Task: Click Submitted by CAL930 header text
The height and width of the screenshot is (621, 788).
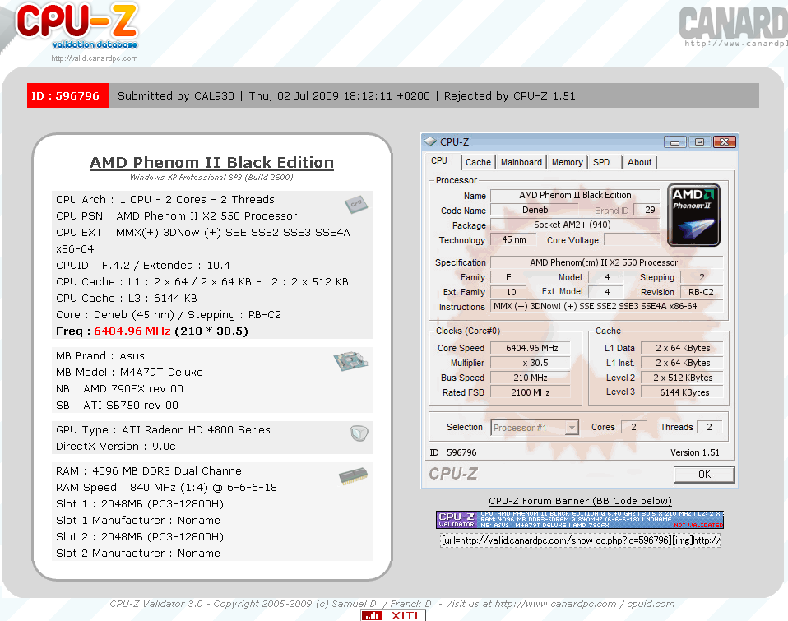Action: pyautogui.click(x=176, y=96)
